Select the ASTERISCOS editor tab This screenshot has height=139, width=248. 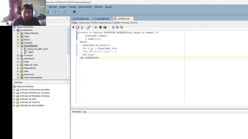pos(123,19)
